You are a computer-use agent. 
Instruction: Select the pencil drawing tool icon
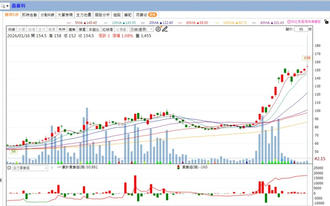pyautogui.click(x=165, y=29)
